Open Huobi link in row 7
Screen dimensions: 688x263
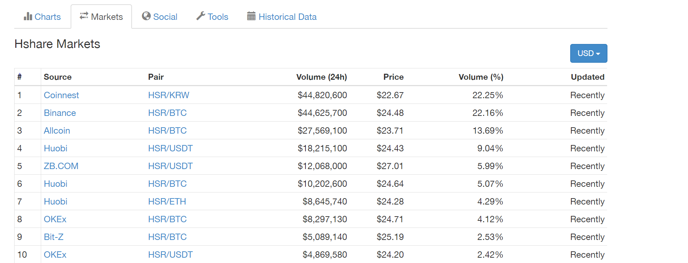click(x=55, y=201)
